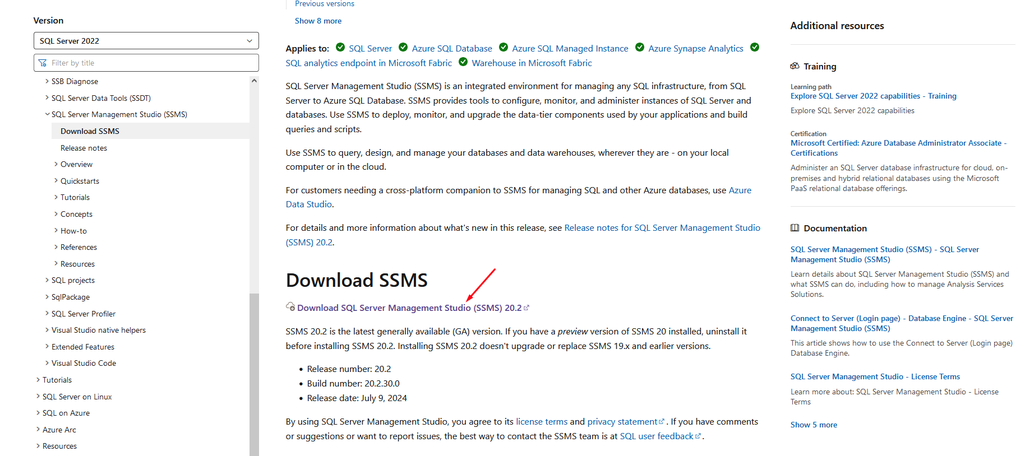Screen dimensions: 1016x456
Task: Open the Azure SQL Database link
Action: [452, 49]
